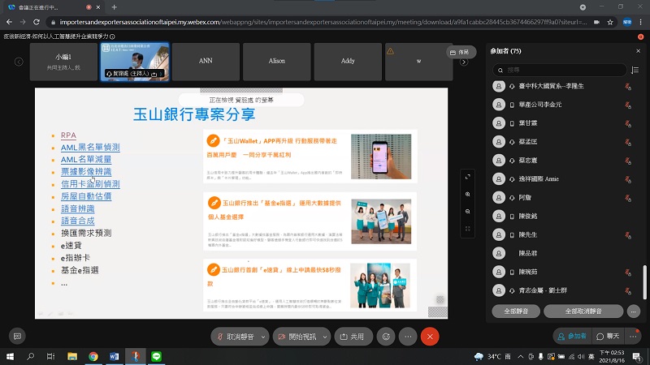Toggle mute icon for 逸祥國際 Annie
The image size is (650, 365).
pos(628,179)
